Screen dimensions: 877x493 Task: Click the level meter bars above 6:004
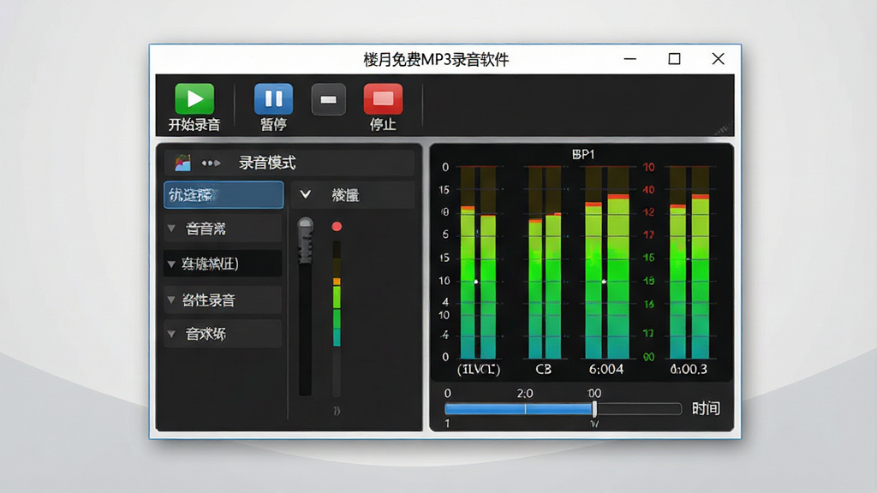(x=607, y=263)
